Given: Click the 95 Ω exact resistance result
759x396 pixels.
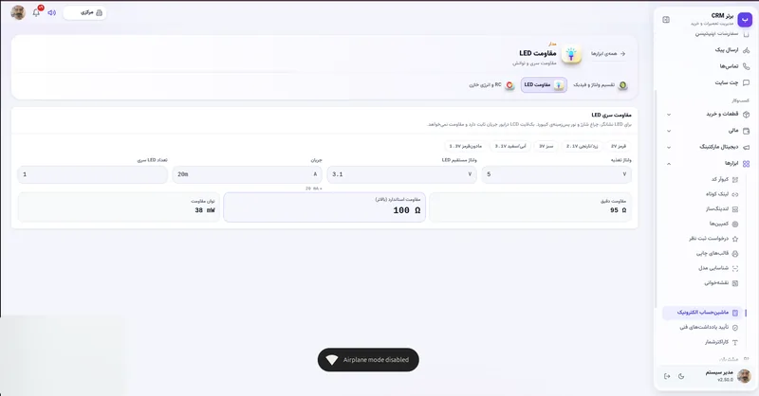Looking at the screenshot, I should coord(530,207).
